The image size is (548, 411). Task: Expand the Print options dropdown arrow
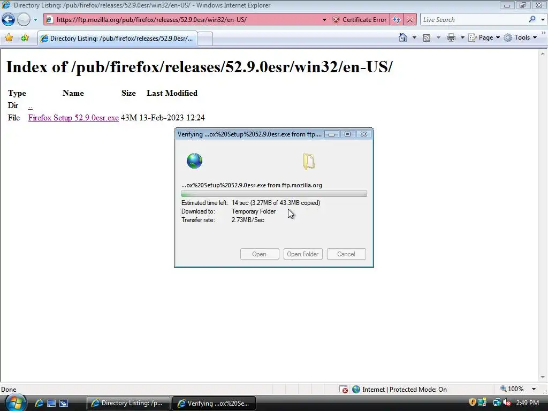pyautogui.click(x=462, y=37)
